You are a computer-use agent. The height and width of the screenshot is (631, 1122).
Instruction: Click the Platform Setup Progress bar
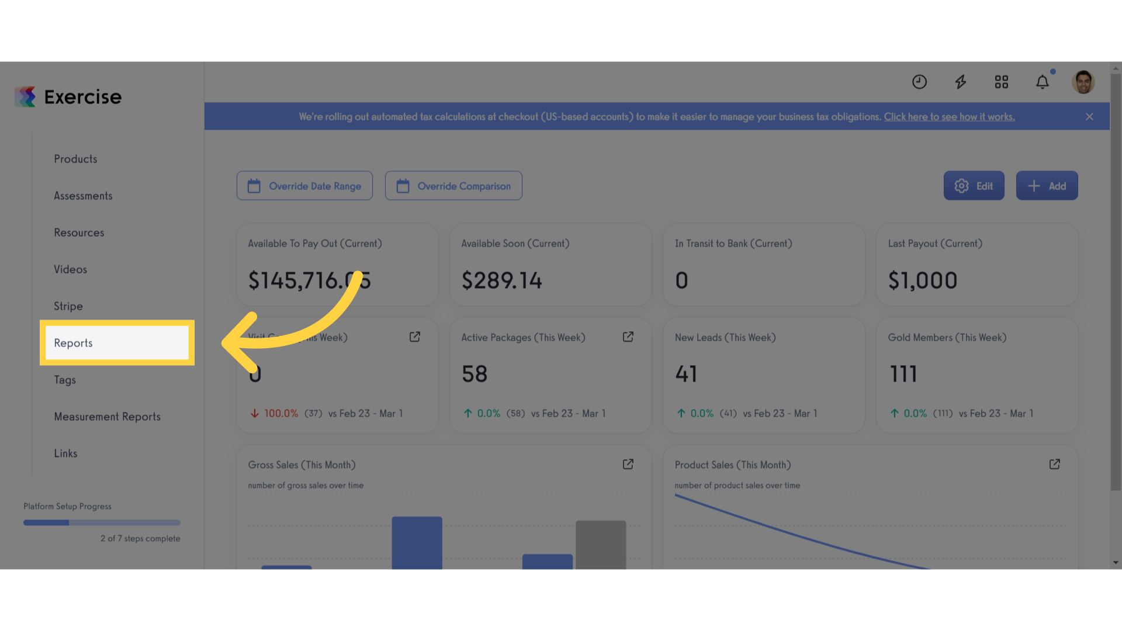(x=102, y=523)
